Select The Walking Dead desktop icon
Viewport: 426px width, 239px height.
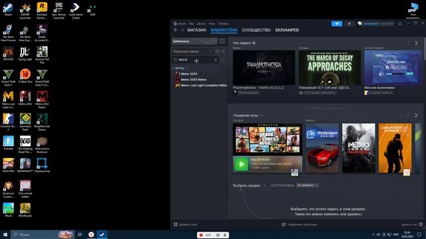pos(25,145)
